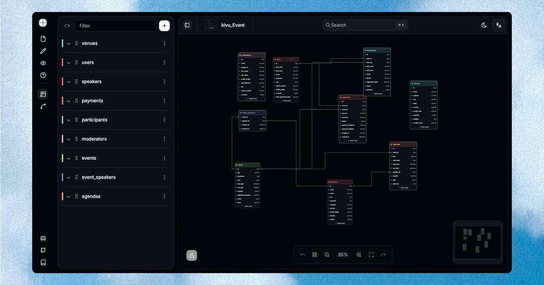Click the Filter input field
544x285 pixels.
pyautogui.click(x=116, y=26)
